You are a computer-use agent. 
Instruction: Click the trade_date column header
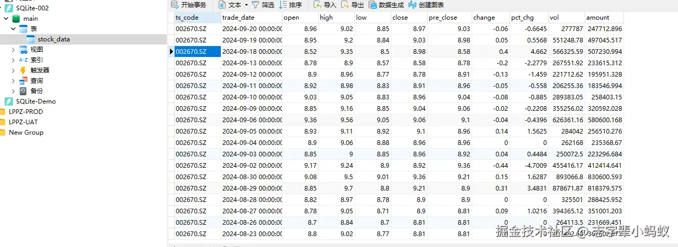pyautogui.click(x=252, y=18)
